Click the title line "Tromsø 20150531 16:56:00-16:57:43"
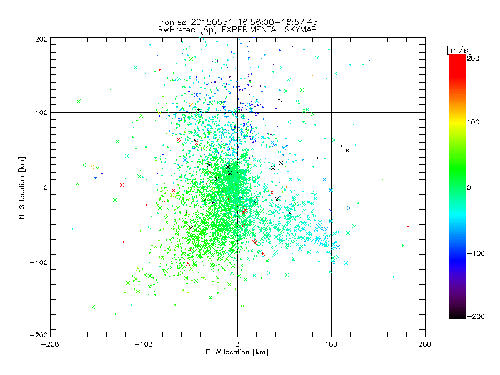The width and height of the screenshot is (500, 375). [x=237, y=22]
